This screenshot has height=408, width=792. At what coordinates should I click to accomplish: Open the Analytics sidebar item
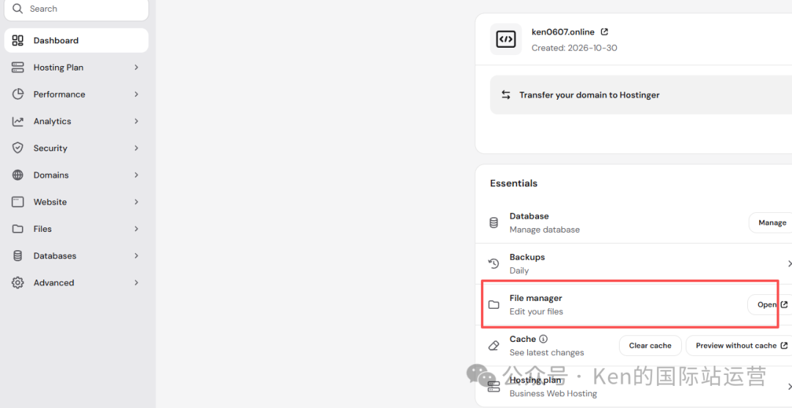tap(76, 121)
